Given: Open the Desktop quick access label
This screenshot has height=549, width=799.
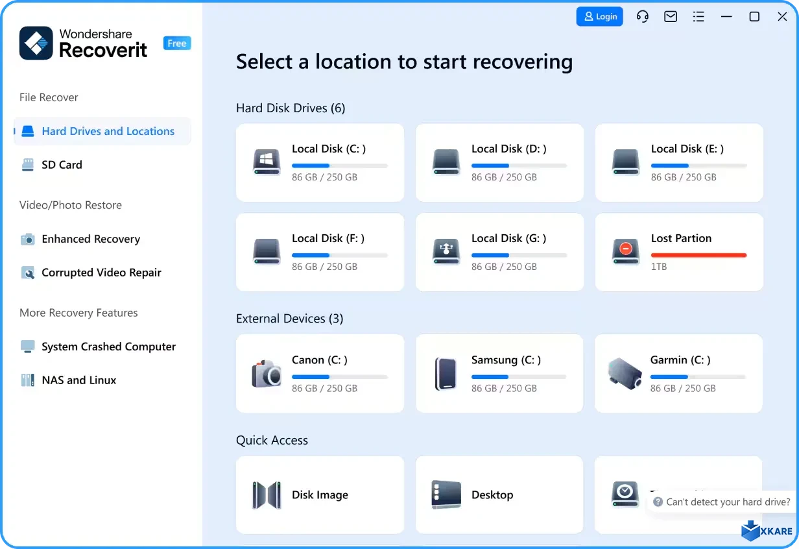Looking at the screenshot, I should tap(492, 494).
